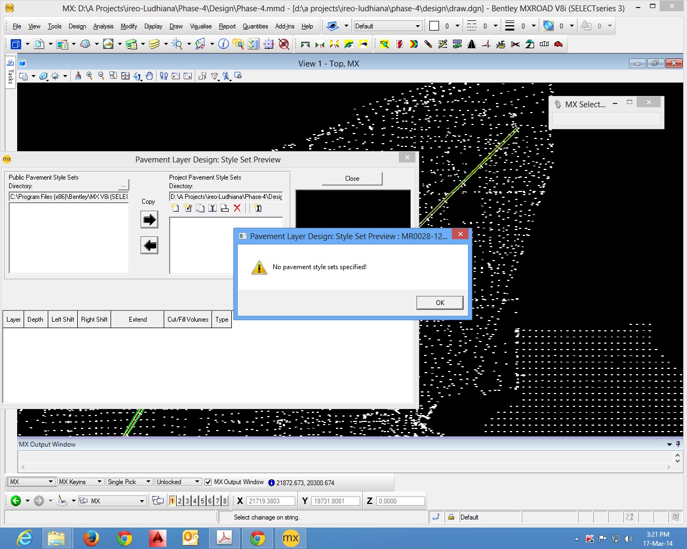
Task: Click the X coordinate input field
Action: 271,501
